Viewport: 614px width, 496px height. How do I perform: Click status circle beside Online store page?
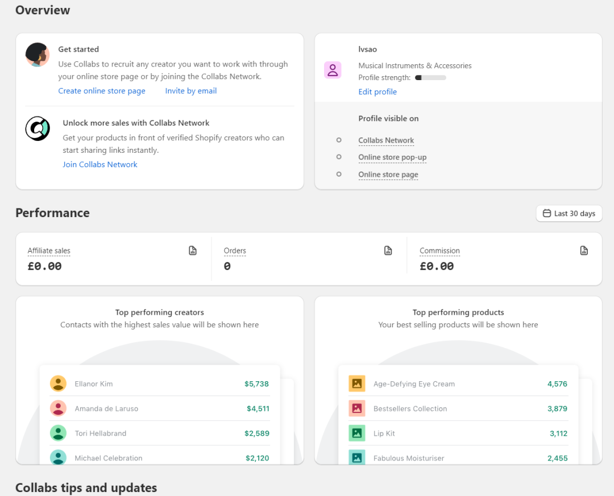pos(339,174)
